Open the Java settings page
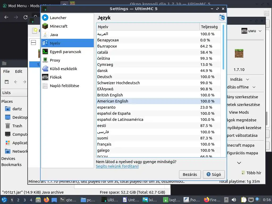Screen dimensions: 272x204 point(67,35)
